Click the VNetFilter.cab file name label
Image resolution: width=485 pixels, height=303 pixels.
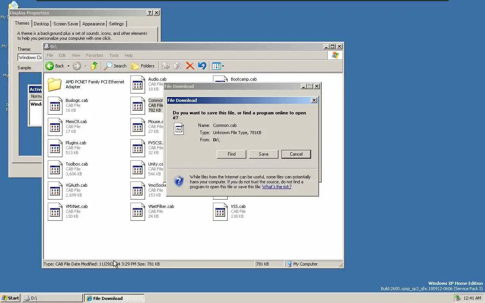pos(161,206)
